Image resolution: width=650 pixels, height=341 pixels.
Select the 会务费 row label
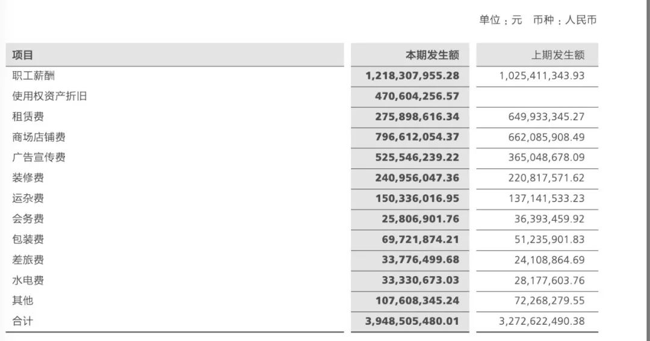(x=28, y=219)
